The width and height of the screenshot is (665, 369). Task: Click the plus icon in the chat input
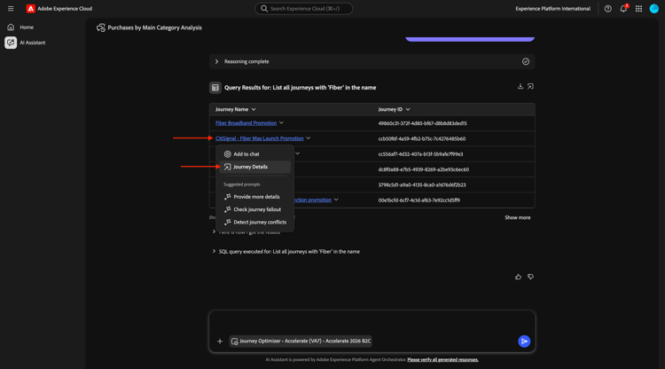click(x=220, y=341)
